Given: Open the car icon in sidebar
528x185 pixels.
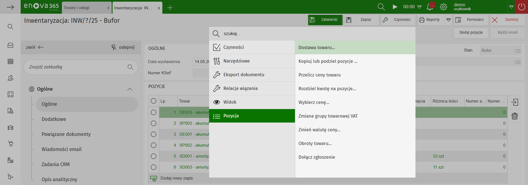Looking at the screenshot, I should point(10,127).
